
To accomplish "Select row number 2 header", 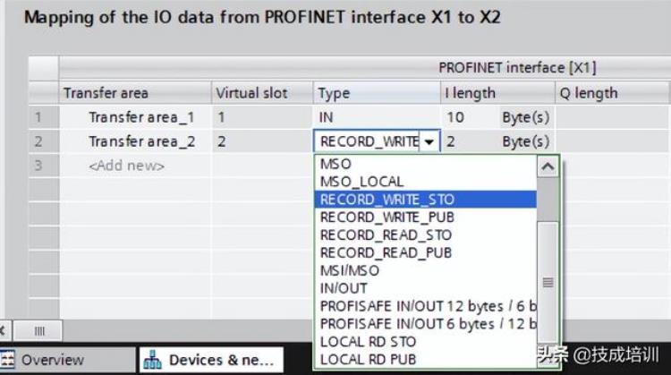I will [44, 141].
